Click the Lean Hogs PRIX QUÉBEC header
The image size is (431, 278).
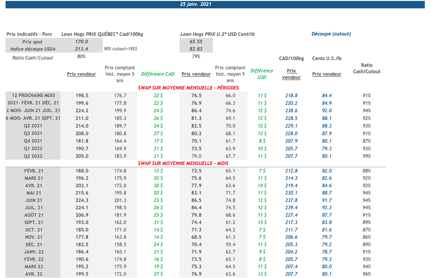(x=102, y=34)
